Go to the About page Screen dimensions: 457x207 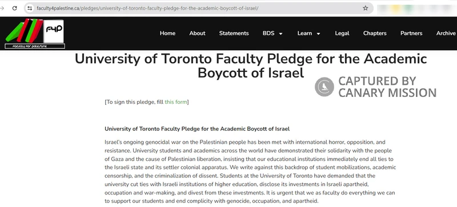[x=197, y=33]
